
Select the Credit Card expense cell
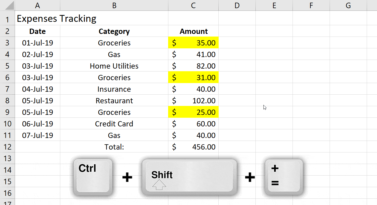pyautogui.click(x=114, y=124)
